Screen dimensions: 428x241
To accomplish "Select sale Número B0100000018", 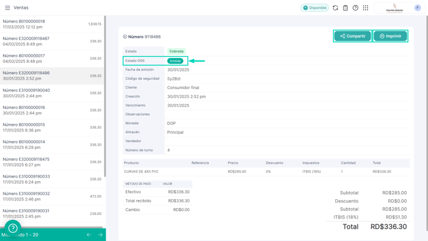I will [x=52, y=24].
